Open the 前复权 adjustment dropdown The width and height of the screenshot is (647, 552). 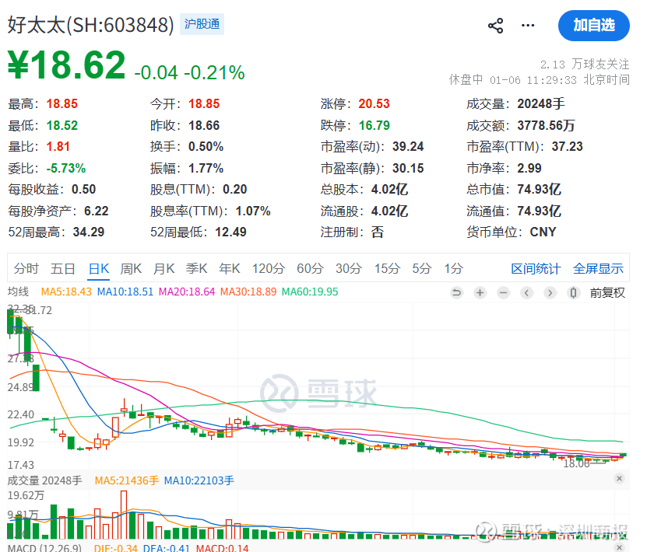coord(607,293)
